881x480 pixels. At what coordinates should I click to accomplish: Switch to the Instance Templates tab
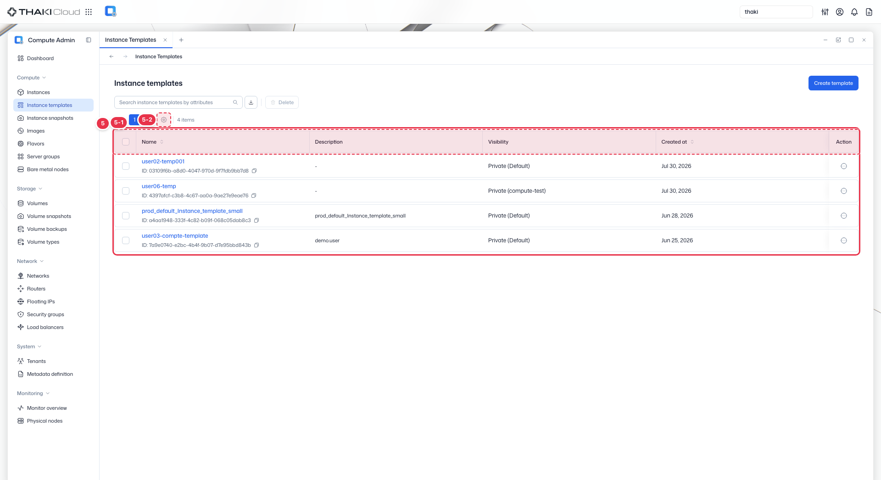pyautogui.click(x=130, y=40)
